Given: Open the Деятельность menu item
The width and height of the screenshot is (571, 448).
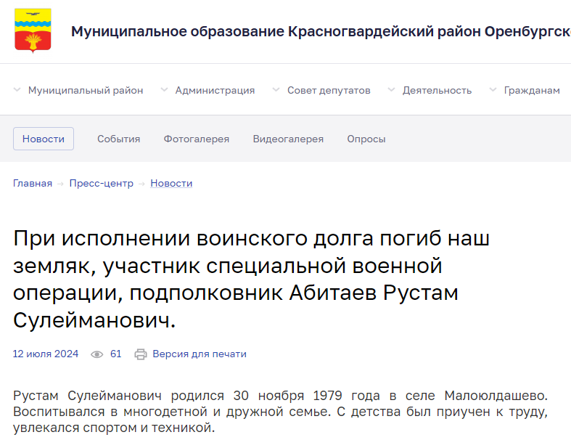Looking at the screenshot, I should [437, 91].
